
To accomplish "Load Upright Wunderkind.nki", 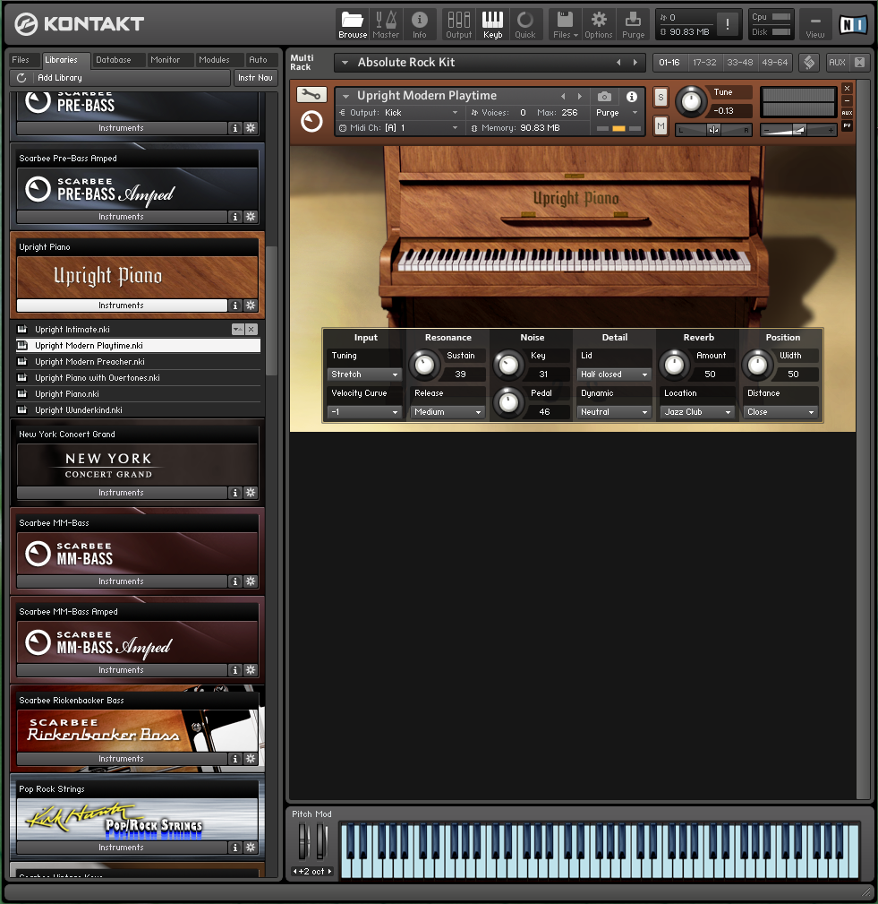I will tap(138, 410).
